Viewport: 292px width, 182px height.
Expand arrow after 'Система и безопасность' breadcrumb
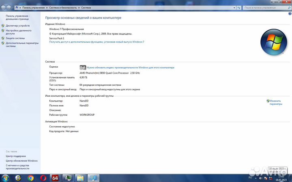(x=79, y=8)
